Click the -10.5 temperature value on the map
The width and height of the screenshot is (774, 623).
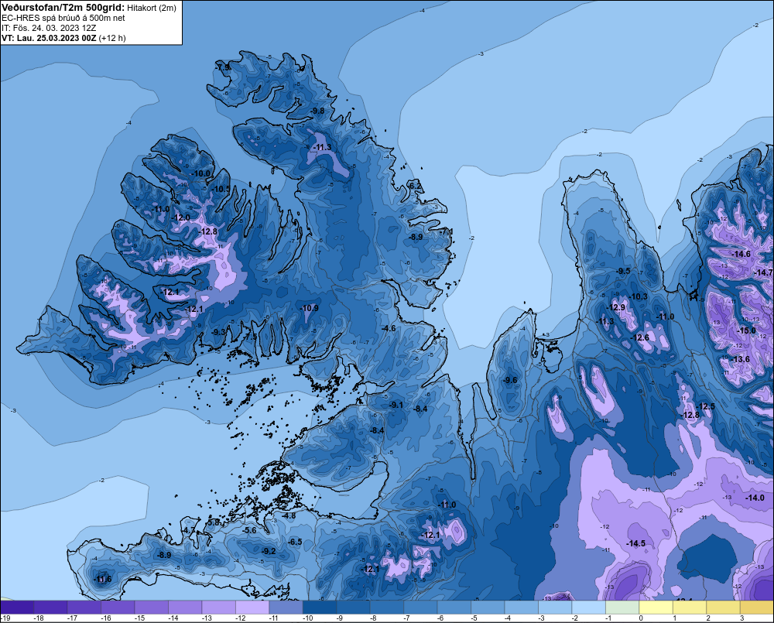[x=221, y=189]
